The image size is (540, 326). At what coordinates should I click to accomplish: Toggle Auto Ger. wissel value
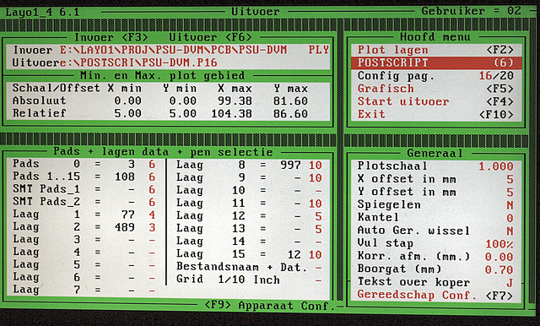click(x=510, y=231)
